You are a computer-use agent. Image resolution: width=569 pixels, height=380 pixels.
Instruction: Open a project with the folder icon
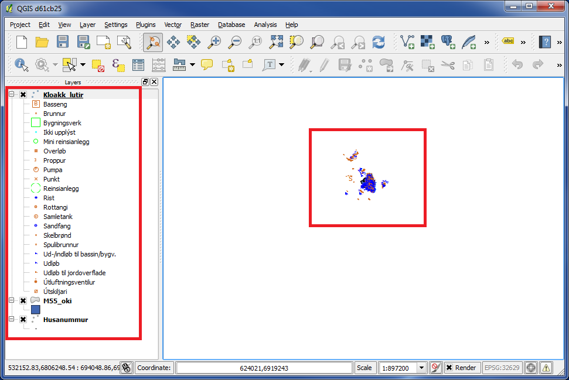[42, 42]
